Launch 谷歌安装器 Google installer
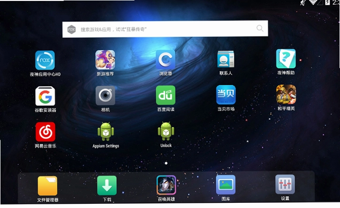Viewport: 340px width, 208px height. (x=45, y=96)
